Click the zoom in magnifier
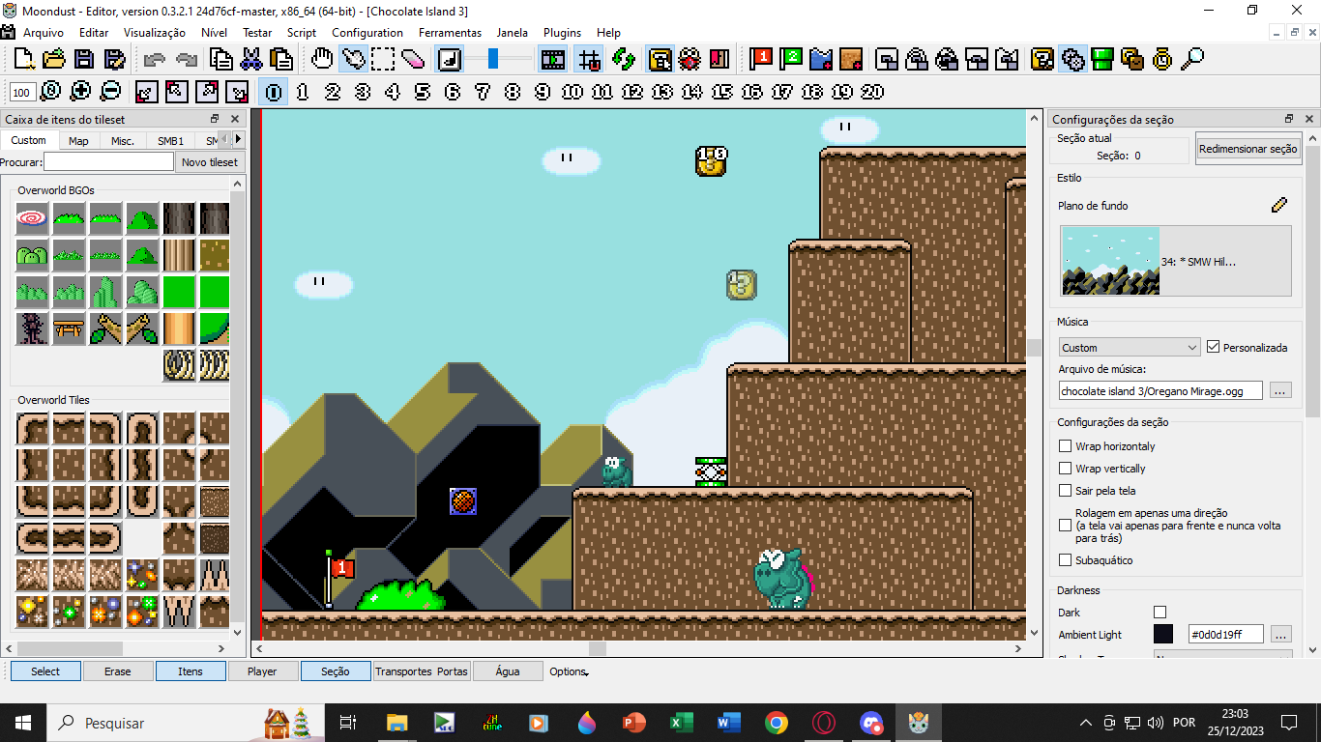The image size is (1321, 742). click(80, 92)
